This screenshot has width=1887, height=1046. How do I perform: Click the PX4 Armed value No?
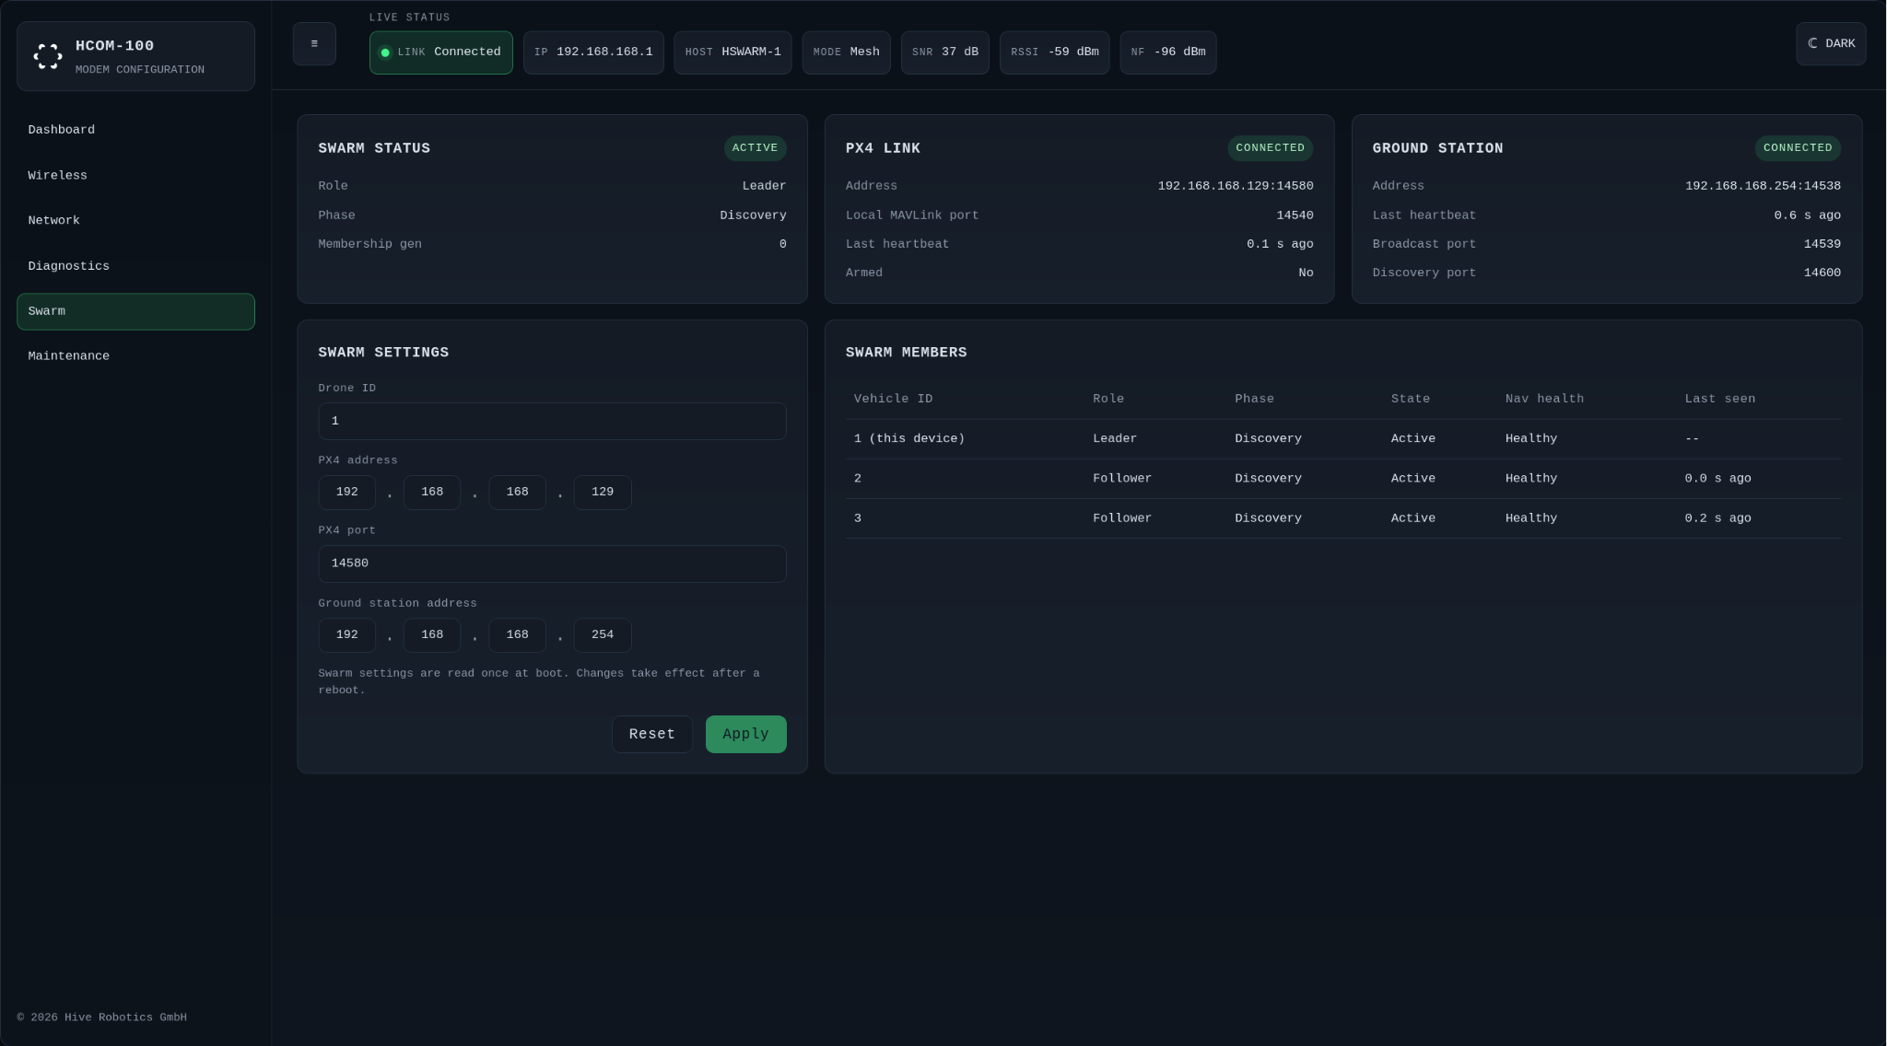click(x=1306, y=273)
